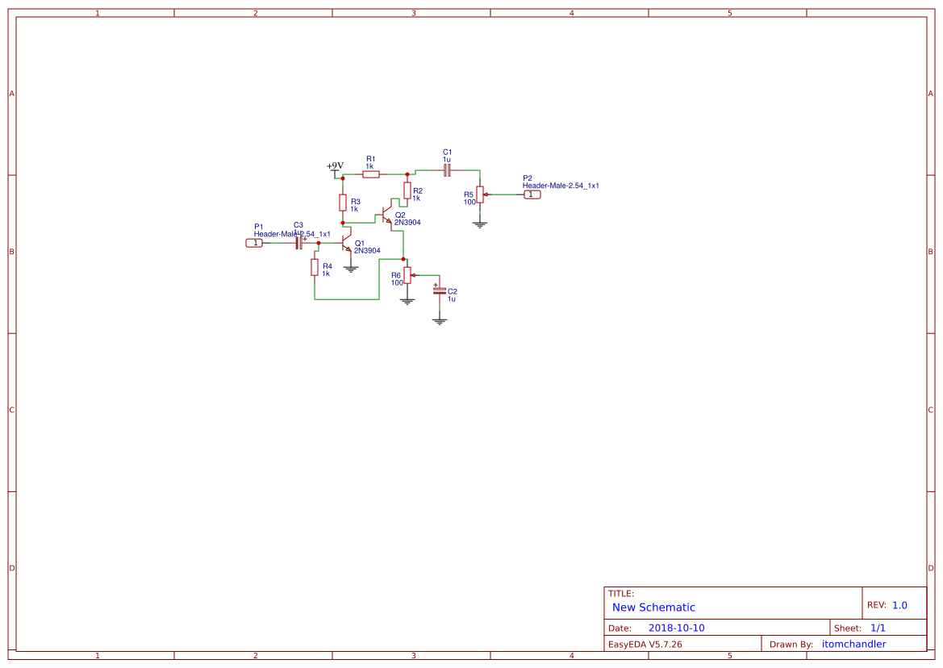Click the +9V power symbol

[335, 169]
